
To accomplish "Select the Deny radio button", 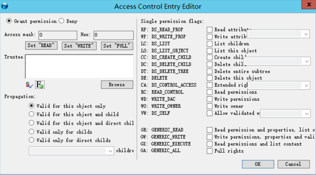I will 61,21.
